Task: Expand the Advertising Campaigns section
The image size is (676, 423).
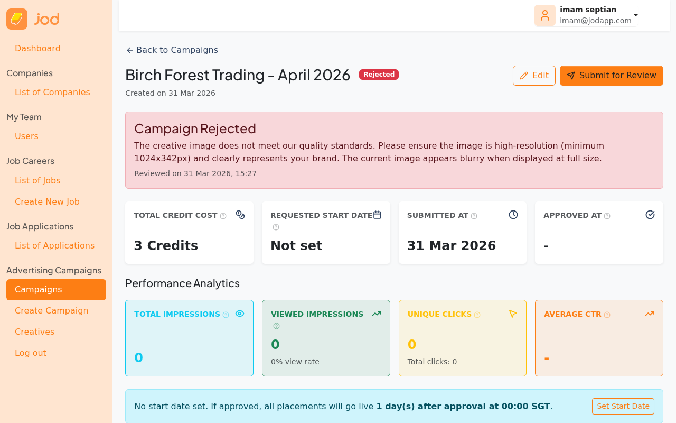Action: 54,270
